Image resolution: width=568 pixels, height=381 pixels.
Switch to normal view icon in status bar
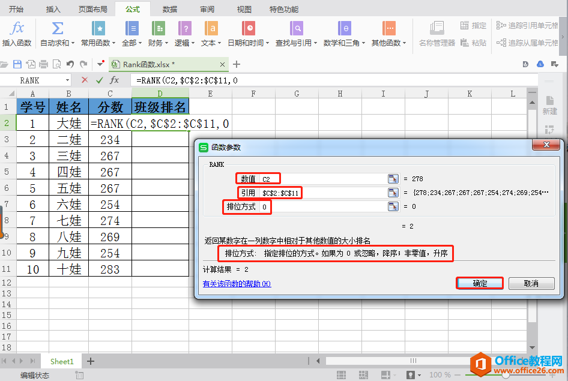[x=341, y=375]
